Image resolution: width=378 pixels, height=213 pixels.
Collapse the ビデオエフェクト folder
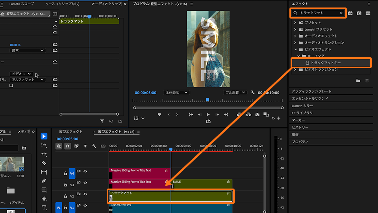coord(296,49)
